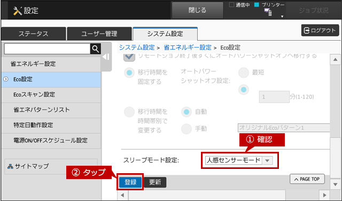Click the vertical scrollbar thumb
342x201 pixels.
[335, 158]
